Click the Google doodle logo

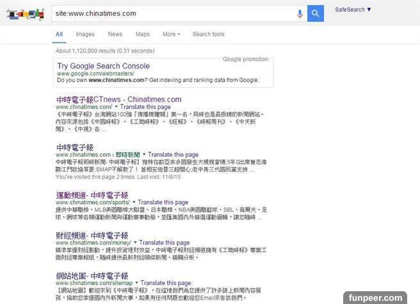tap(26, 13)
